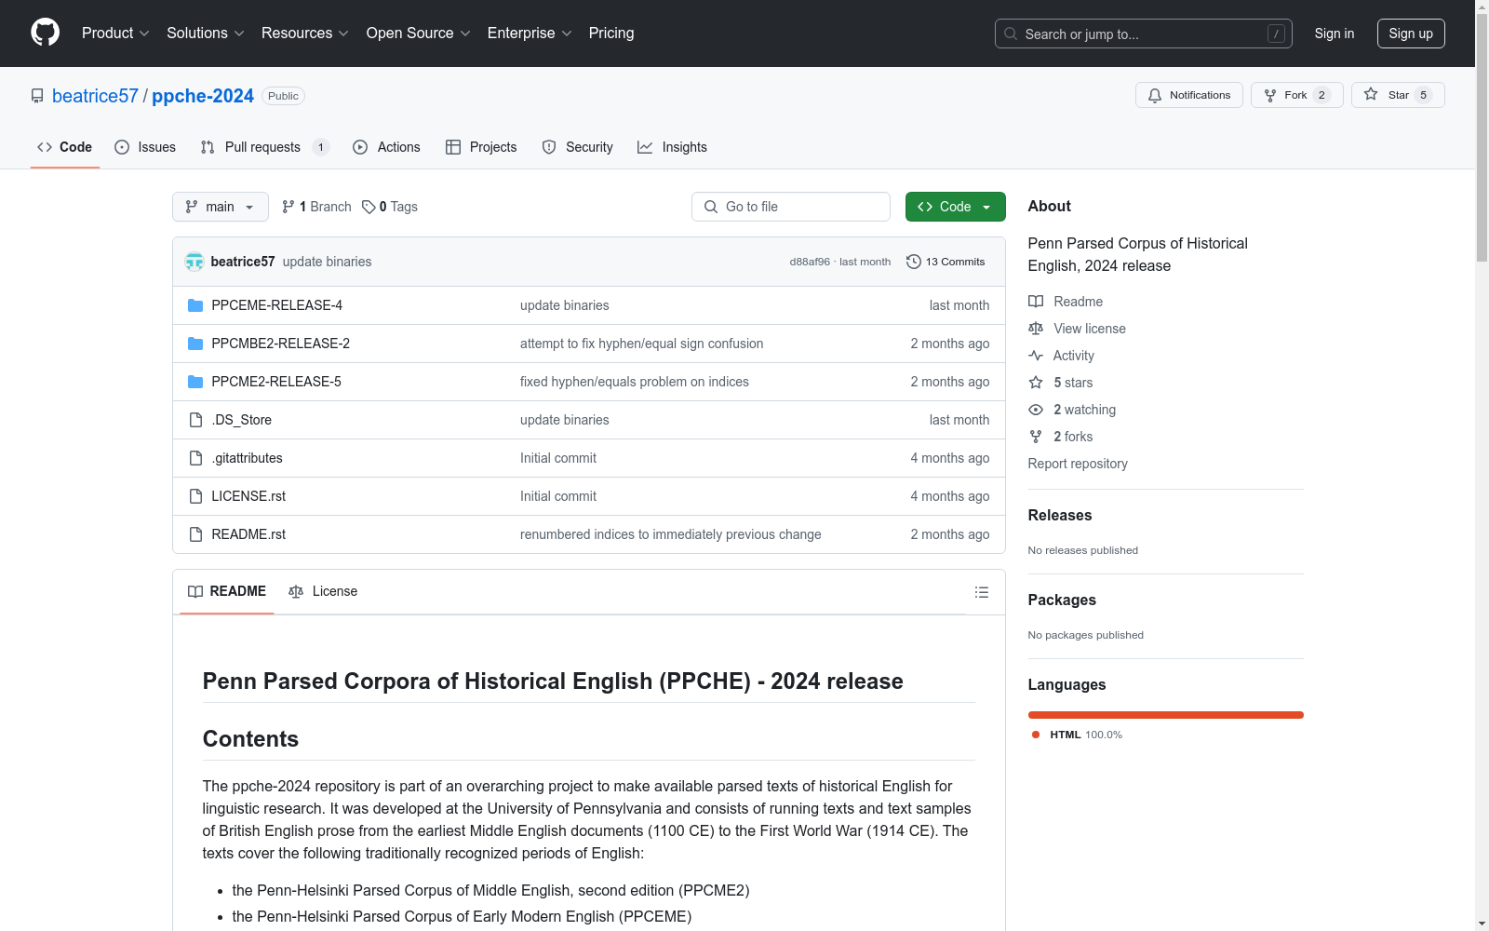The image size is (1489, 931).
Task: Click the stars icon in About
Action: (x=1036, y=383)
